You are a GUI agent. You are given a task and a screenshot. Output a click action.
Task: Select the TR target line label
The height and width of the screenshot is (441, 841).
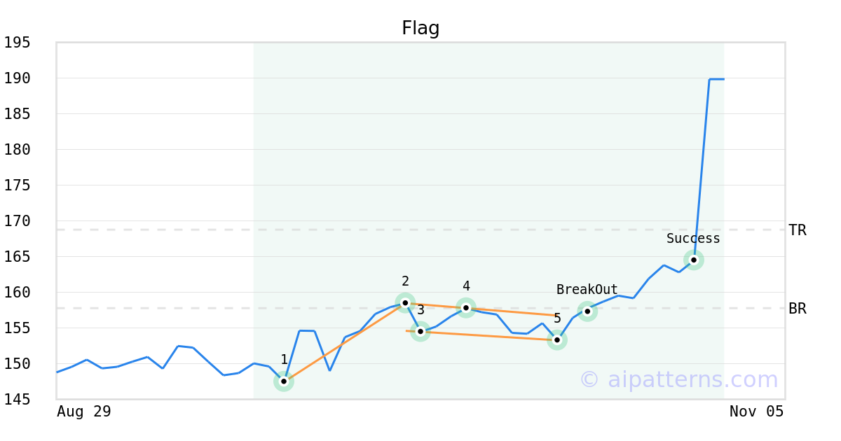click(798, 230)
